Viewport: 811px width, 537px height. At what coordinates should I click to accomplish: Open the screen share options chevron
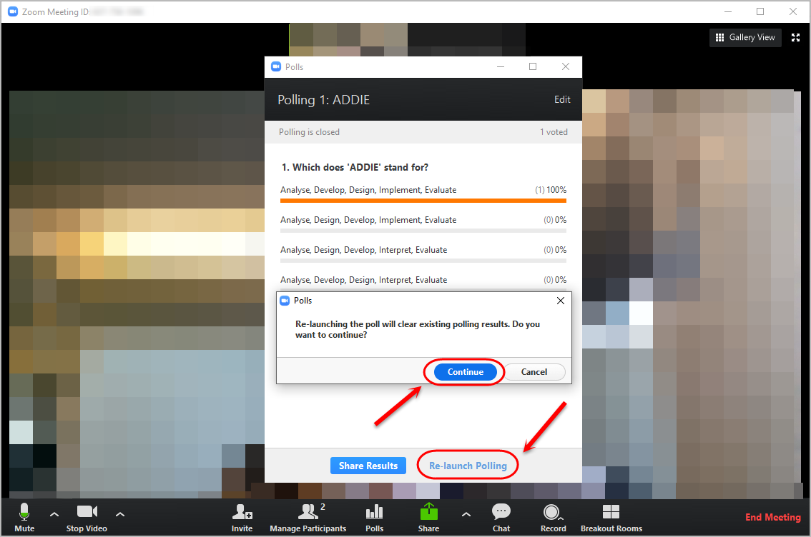point(466,514)
